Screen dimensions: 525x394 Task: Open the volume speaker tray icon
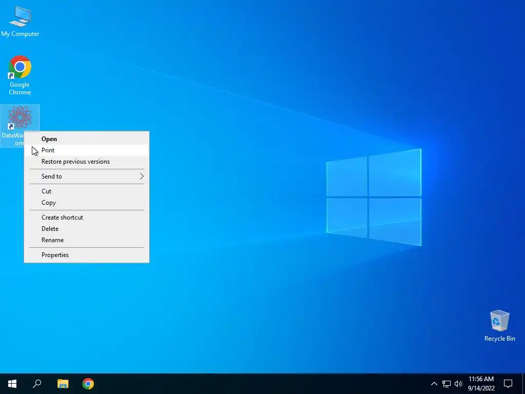point(458,384)
